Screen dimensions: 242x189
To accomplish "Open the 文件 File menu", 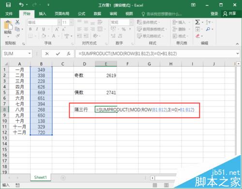I will 9,14.
